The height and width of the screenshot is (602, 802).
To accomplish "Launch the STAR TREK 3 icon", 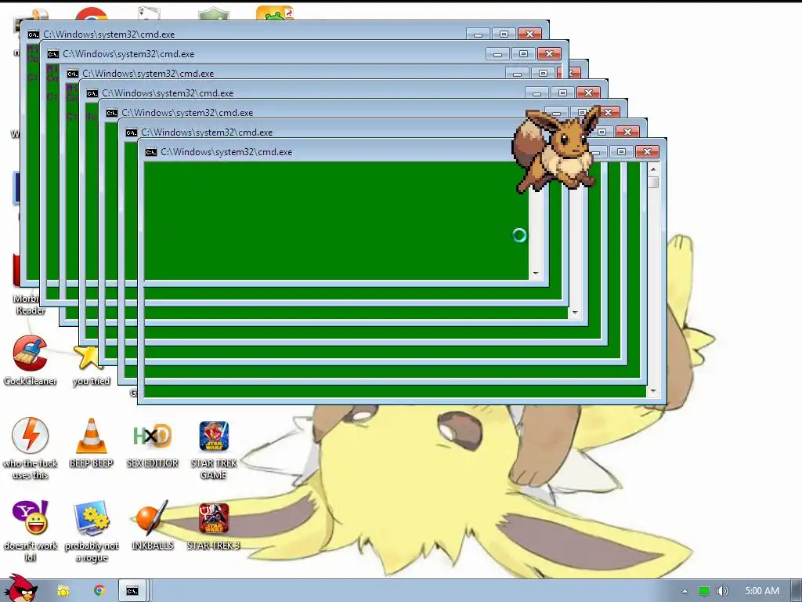I will click(214, 526).
